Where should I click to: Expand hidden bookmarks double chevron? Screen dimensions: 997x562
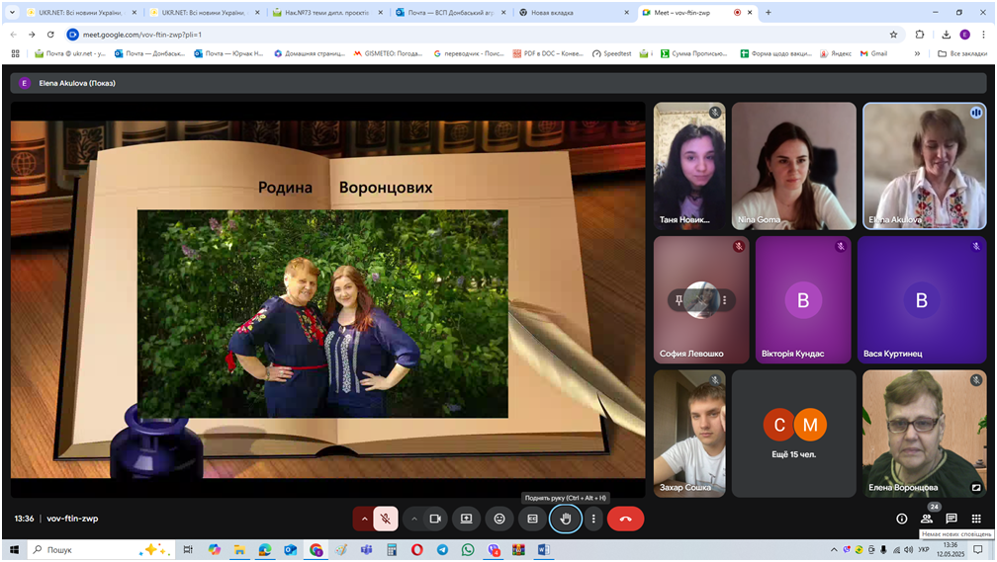pyautogui.click(x=917, y=53)
